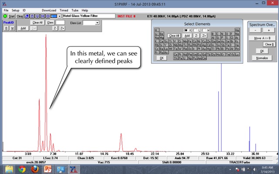This screenshot has width=279, height=174.
Task: Open the Setup menu
Action: pos(15,10)
